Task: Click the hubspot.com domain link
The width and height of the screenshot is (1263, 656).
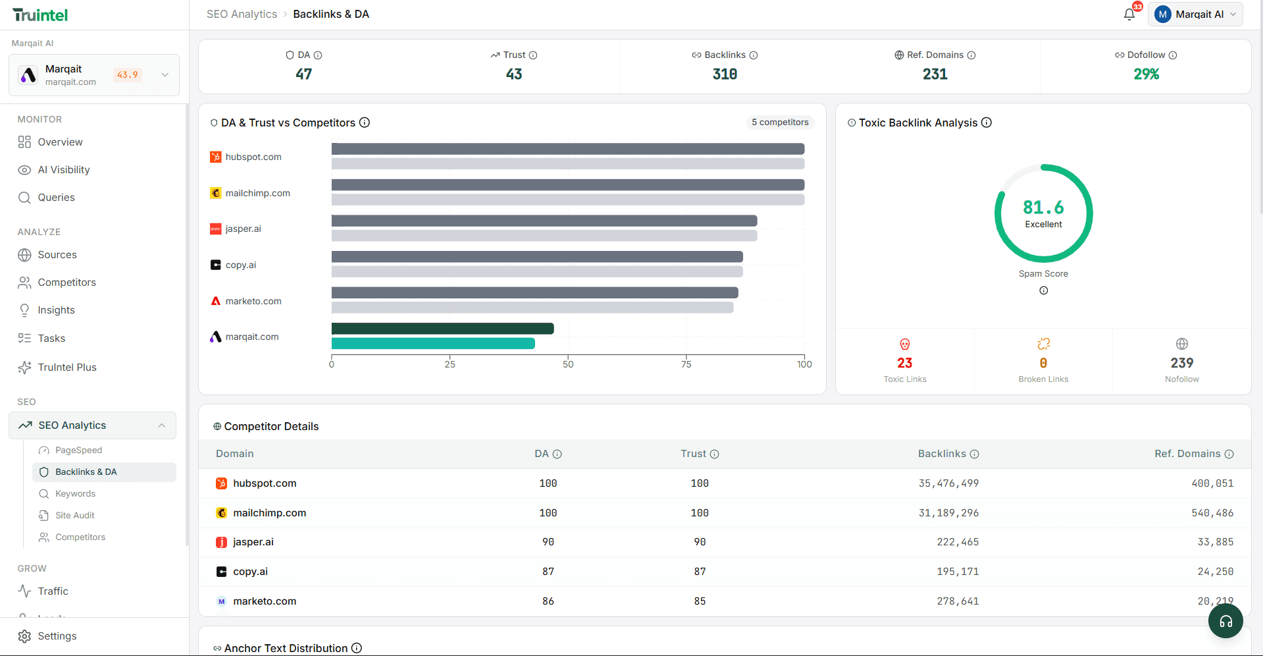Action: [265, 483]
